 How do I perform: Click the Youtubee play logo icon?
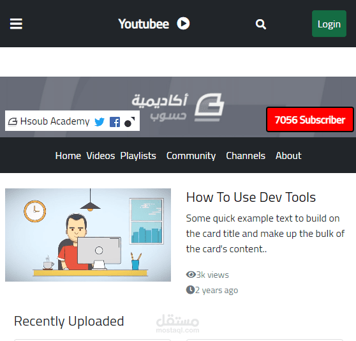coord(183,24)
